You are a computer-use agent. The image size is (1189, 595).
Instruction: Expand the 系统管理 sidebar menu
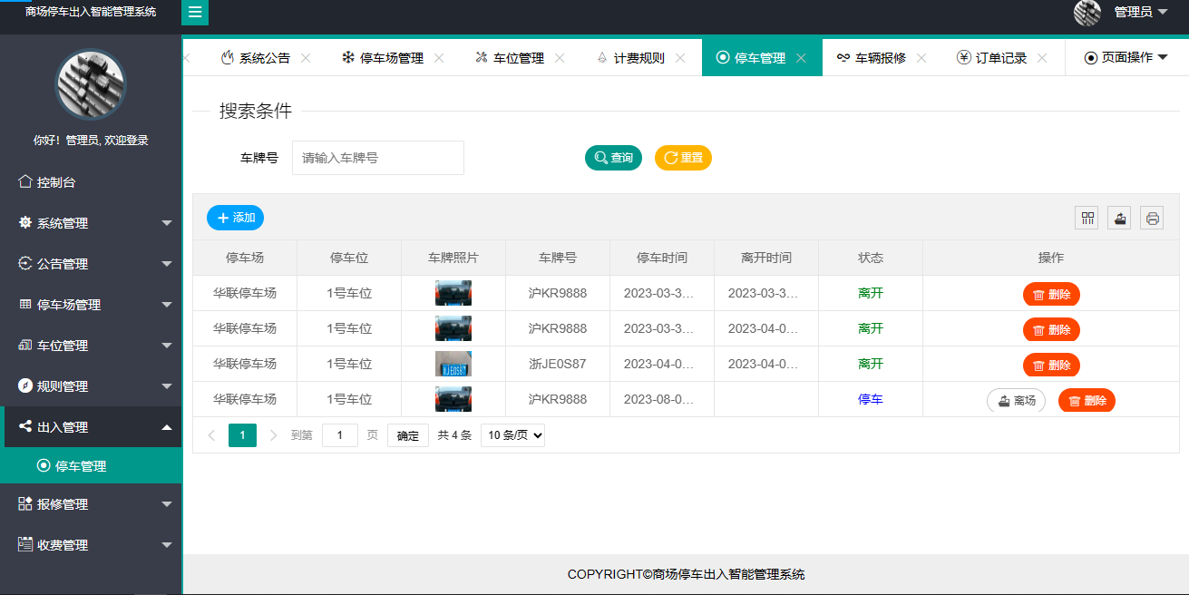click(x=91, y=223)
